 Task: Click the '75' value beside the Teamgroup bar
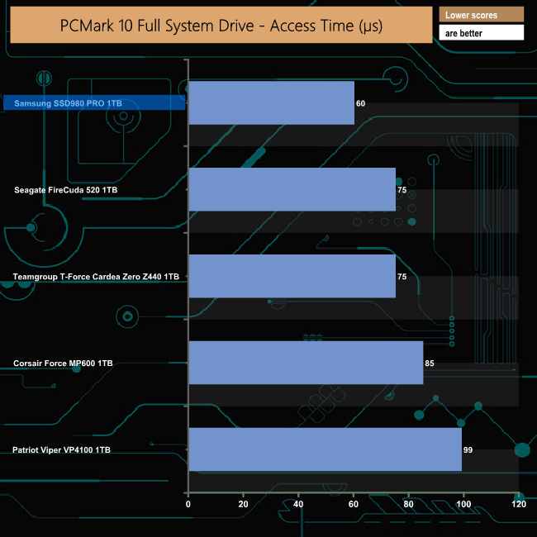click(402, 277)
